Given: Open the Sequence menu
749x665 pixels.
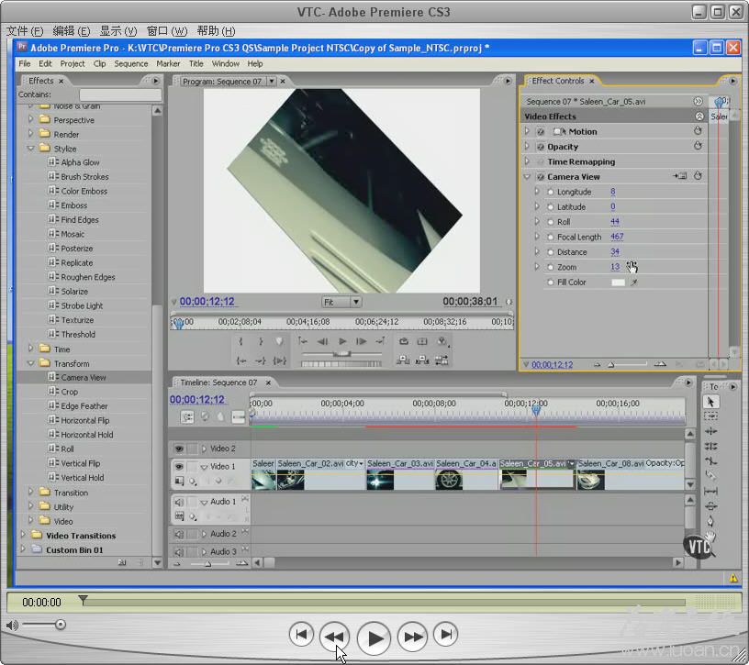Looking at the screenshot, I should [x=131, y=63].
